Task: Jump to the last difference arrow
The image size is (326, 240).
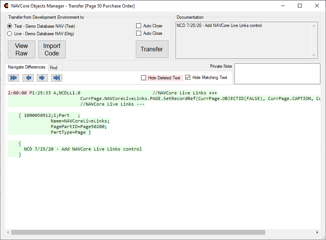Action: pos(56,78)
